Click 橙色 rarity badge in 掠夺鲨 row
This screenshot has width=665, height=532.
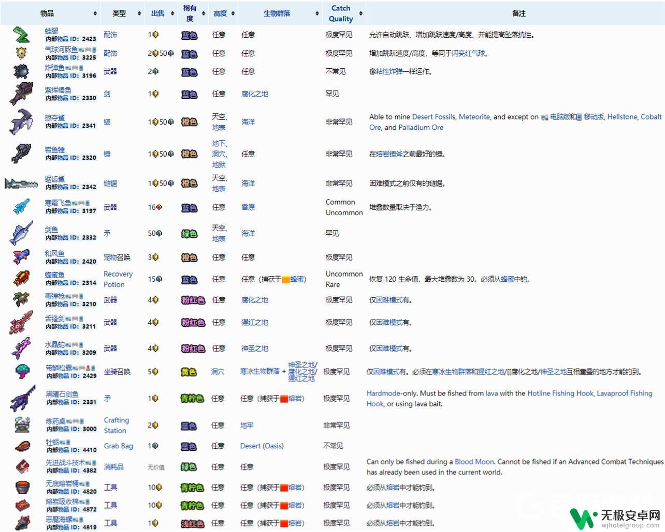tap(190, 122)
